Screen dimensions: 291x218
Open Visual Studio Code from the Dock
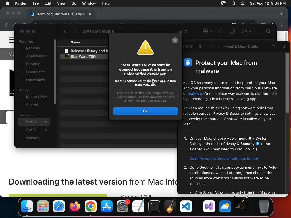point(186,206)
